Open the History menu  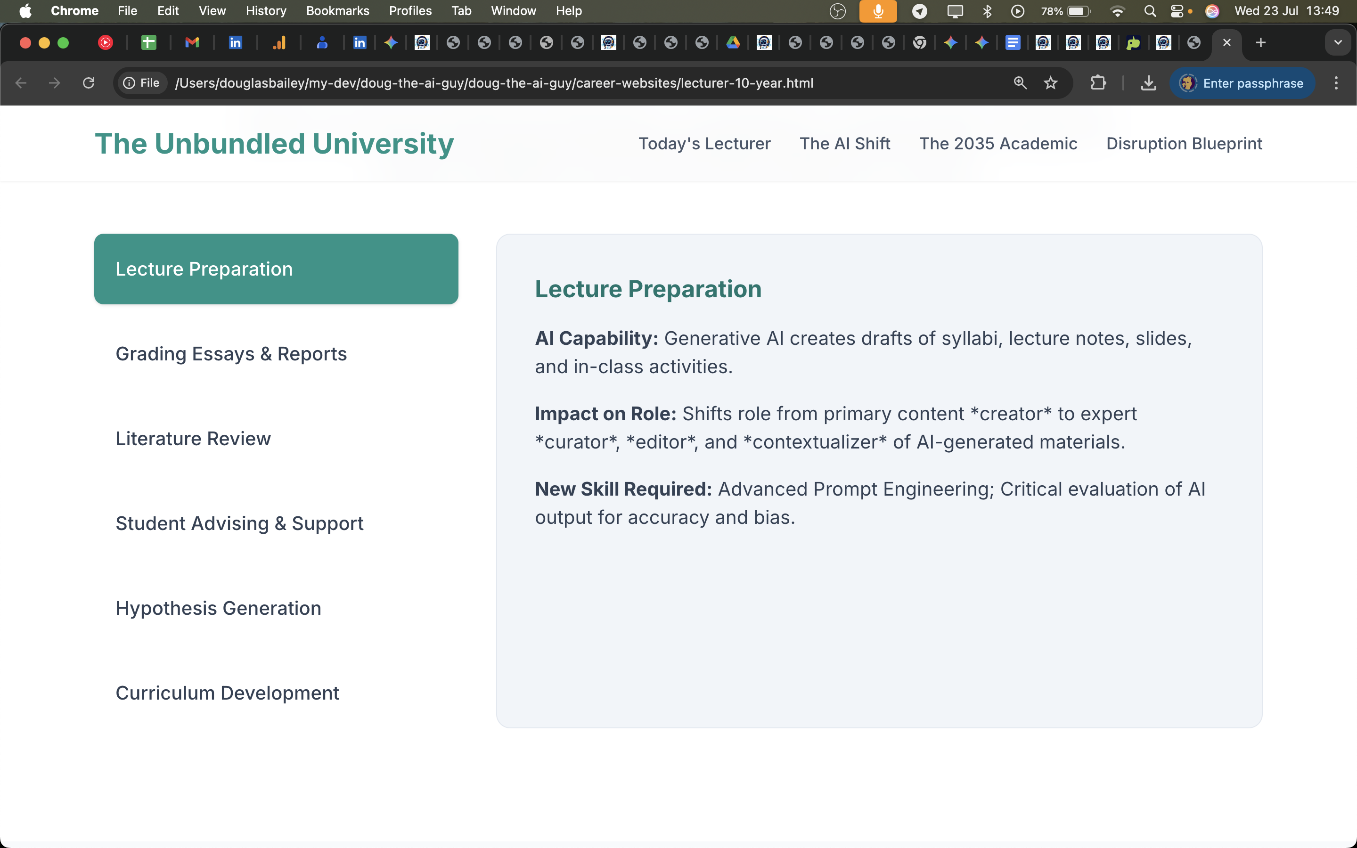point(266,11)
